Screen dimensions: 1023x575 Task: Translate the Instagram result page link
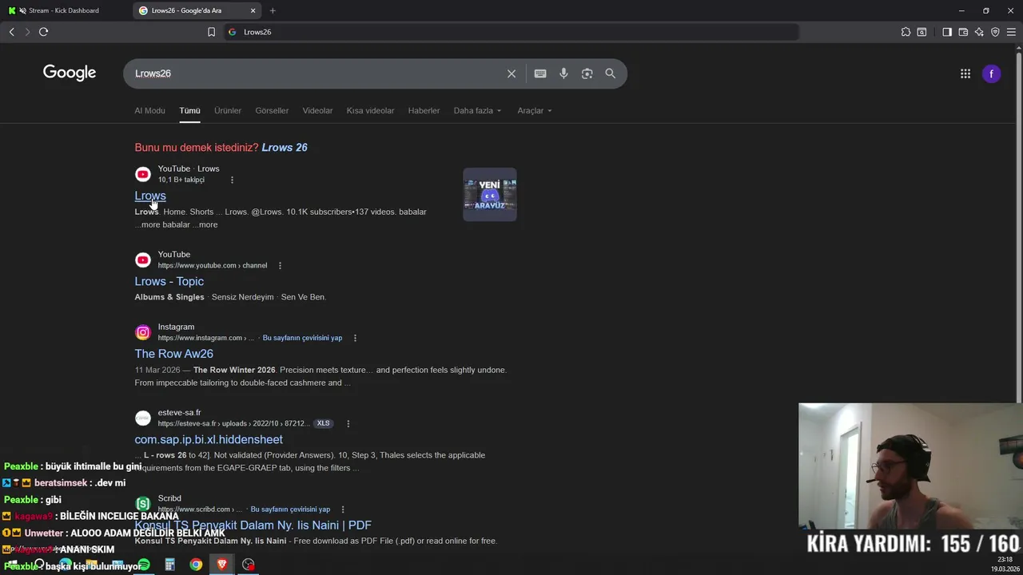click(302, 338)
